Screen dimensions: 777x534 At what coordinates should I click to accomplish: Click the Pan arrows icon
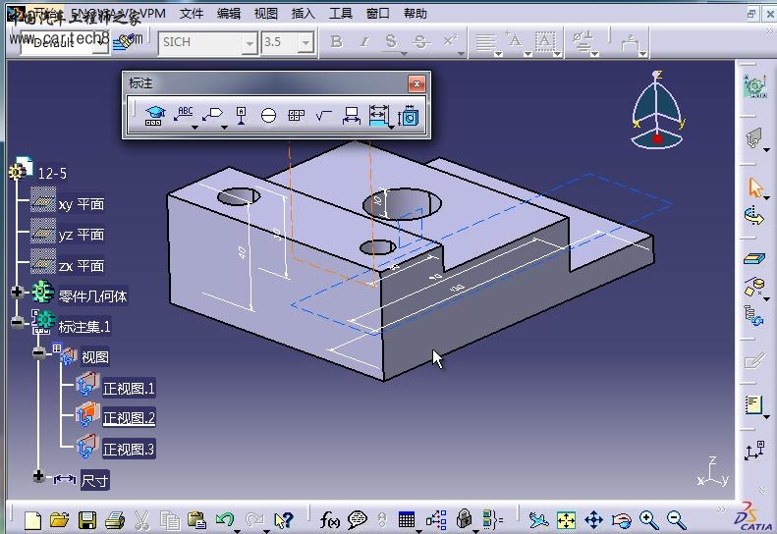(x=593, y=520)
